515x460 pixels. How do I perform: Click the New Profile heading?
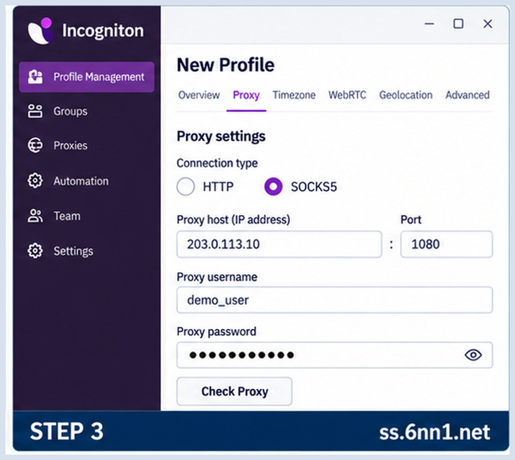pyautogui.click(x=226, y=65)
